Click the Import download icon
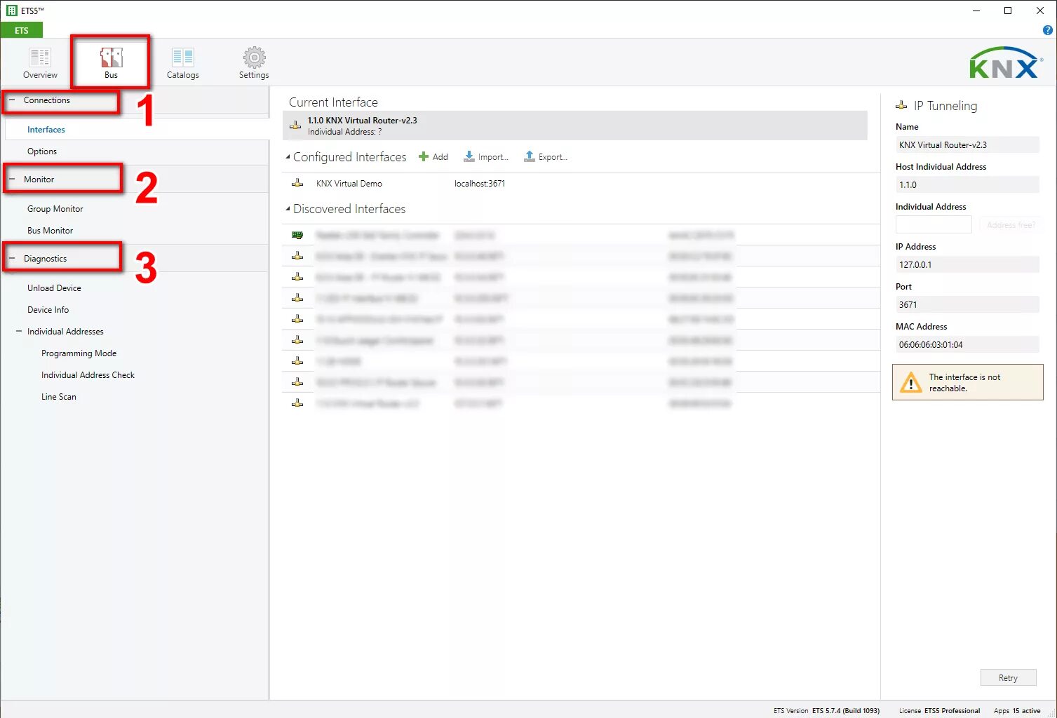1057x718 pixels. (469, 156)
